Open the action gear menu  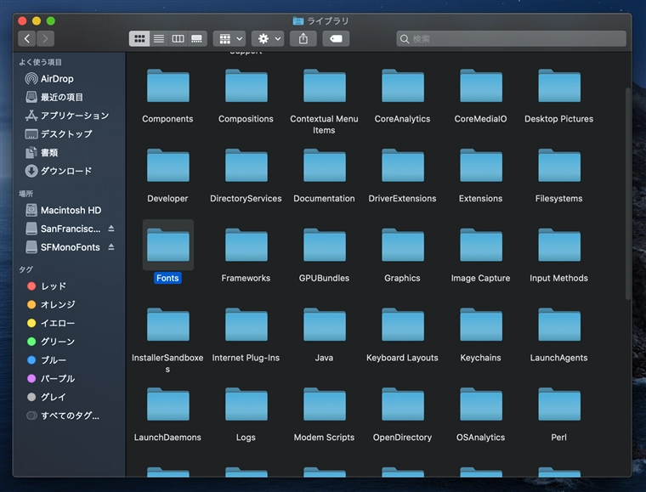click(268, 39)
